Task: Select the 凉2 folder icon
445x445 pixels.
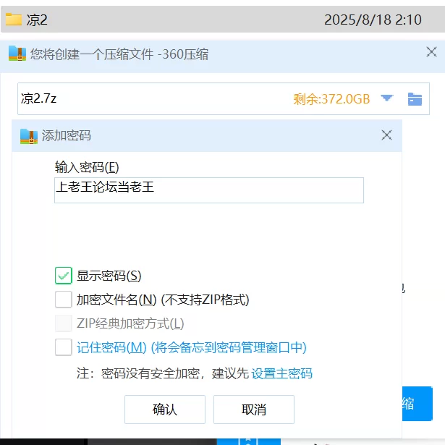Action: tap(14, 20)
